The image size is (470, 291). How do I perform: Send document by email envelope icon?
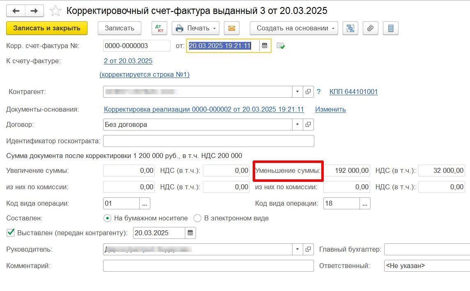coord(231,28)
